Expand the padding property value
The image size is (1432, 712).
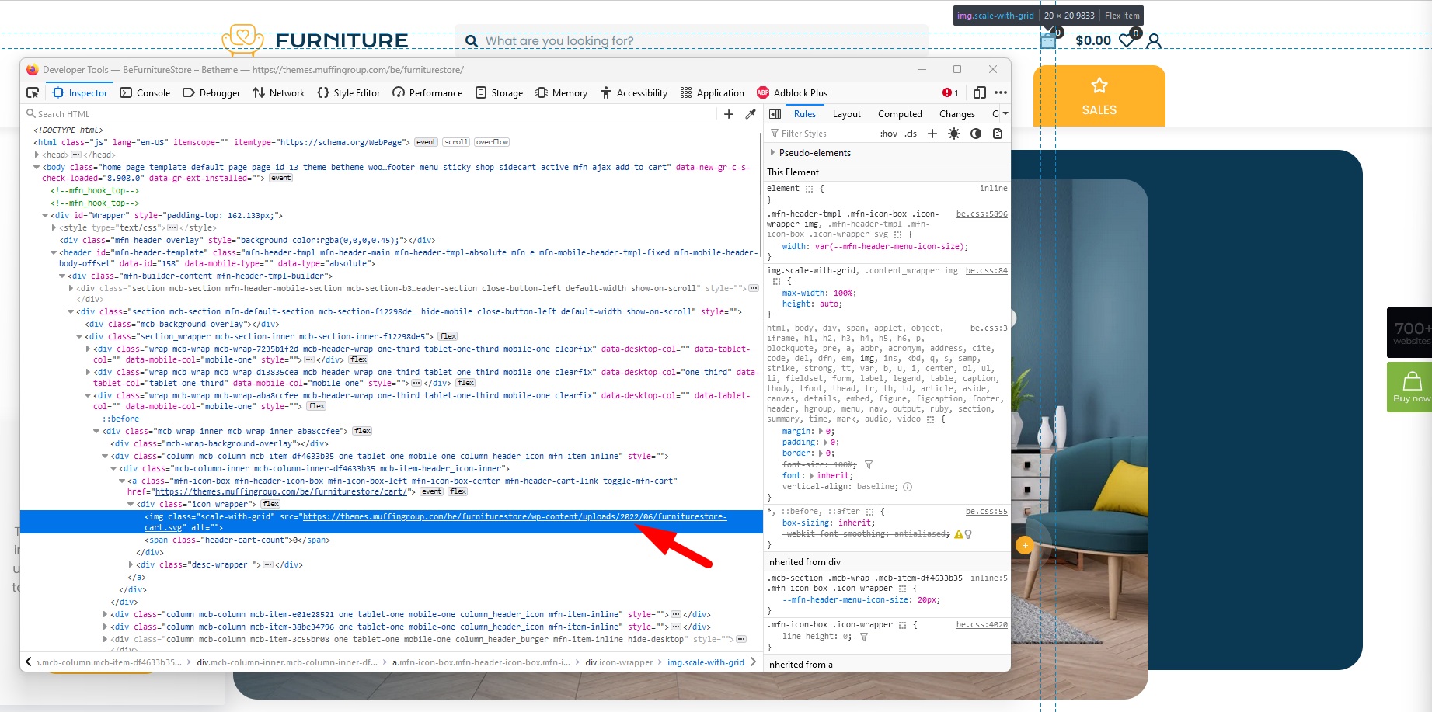(x=826, y=443)
